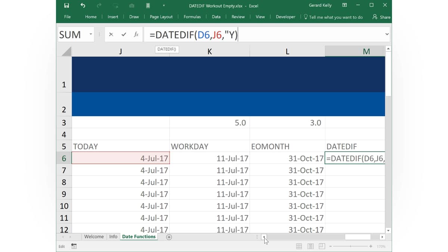Screen dimensions: 448x252
Task: Click cell J6 with 4-Jul-17
Action: pos(121,158)
